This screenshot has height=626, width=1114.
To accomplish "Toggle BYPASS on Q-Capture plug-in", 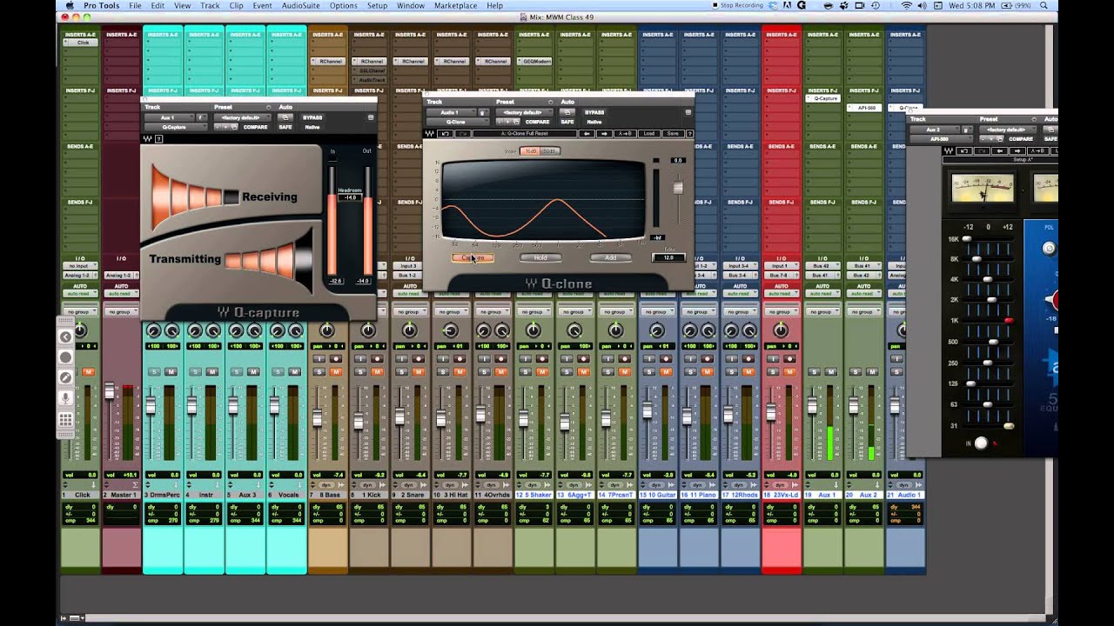I will 312,117.
